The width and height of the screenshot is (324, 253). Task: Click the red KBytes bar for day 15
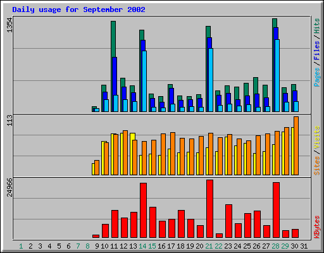pyautogui.click(x=153, y=223)
